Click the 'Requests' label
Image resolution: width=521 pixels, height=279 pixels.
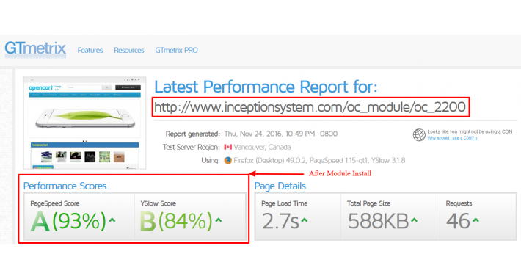coord(459,203)
